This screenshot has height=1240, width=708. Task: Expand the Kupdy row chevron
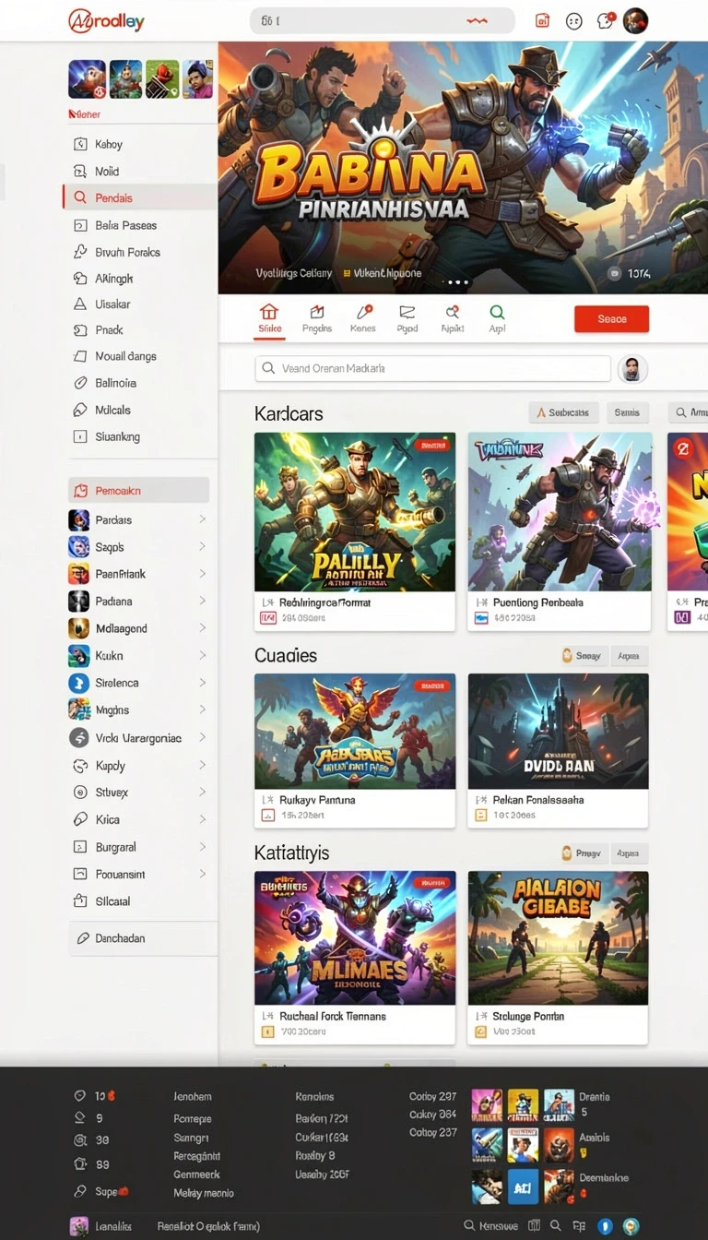(x=202, y=766)
